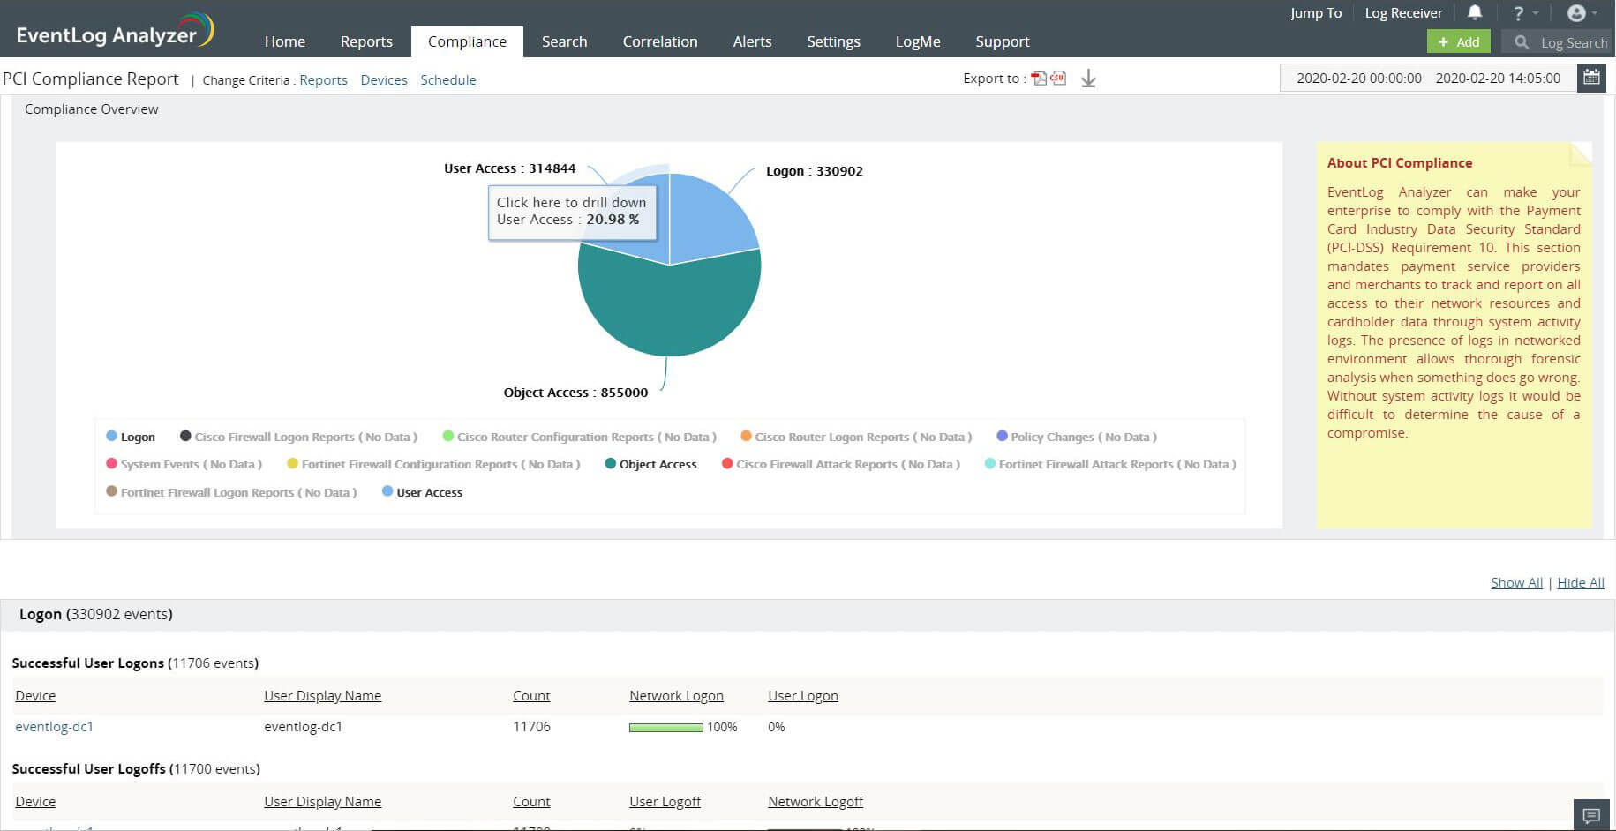The width and height of the screenshot is (1616, 831).
Task: Toggle the System Events legend entry
Action: tap(184, 464)
